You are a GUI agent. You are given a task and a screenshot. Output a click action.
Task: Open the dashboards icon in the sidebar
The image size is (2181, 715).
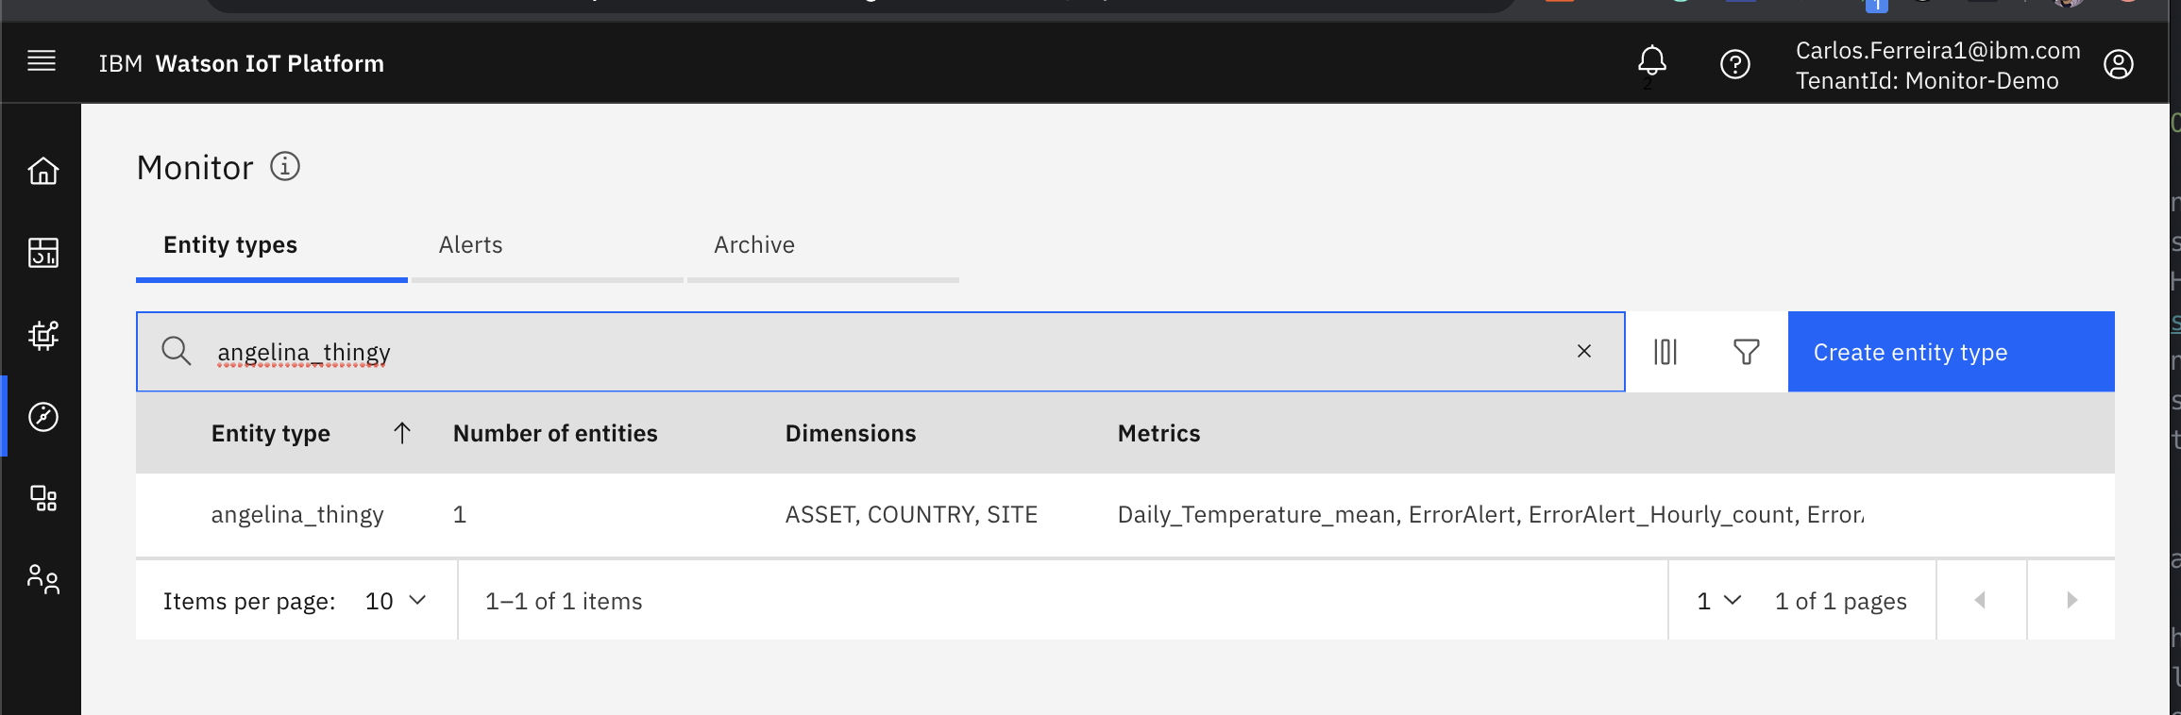[x=43, y=253]
